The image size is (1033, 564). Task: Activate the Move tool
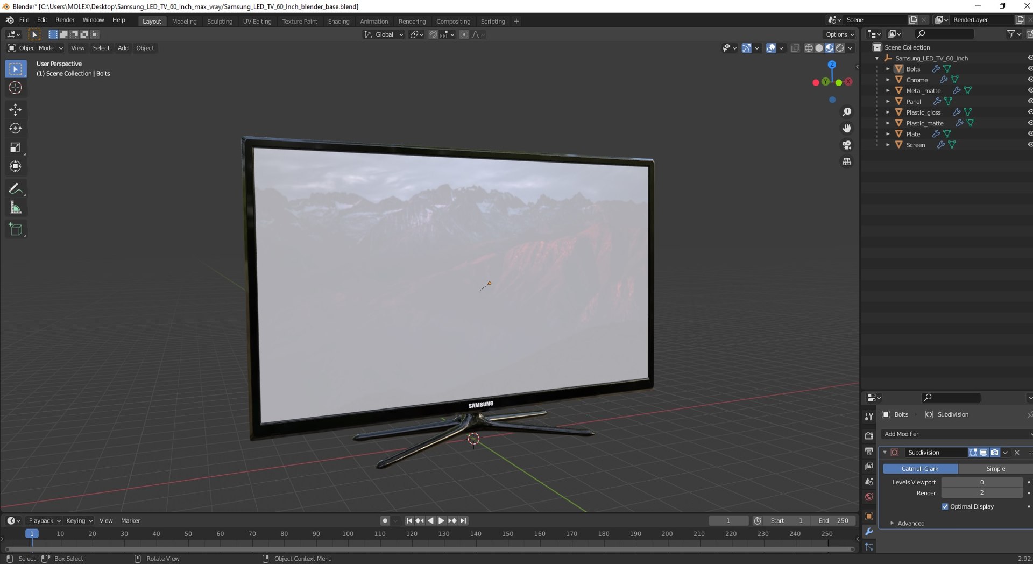click(16, 110)
